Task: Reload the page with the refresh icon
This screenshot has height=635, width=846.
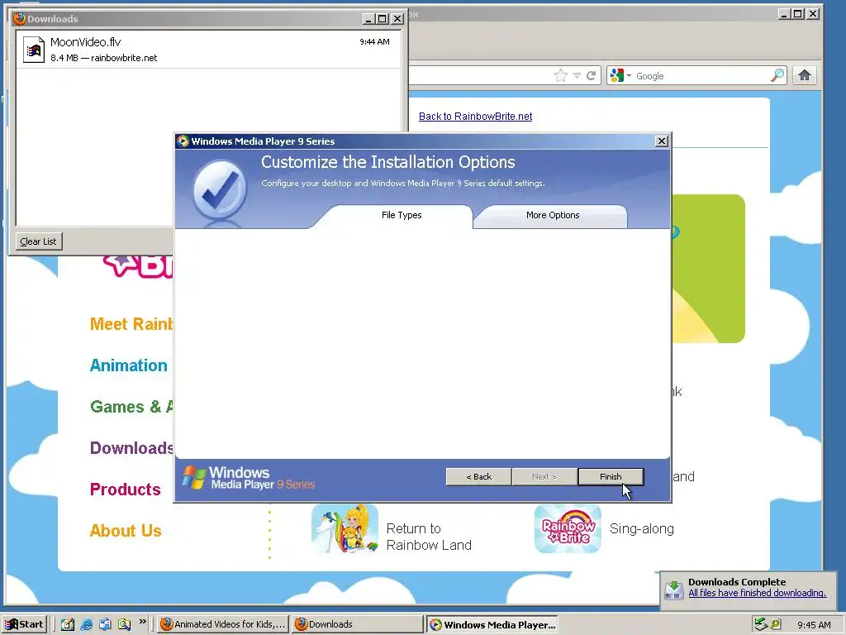Action: (592, 75)
